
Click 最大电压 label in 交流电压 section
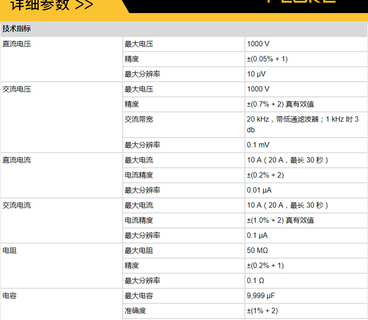coord(139,89)
